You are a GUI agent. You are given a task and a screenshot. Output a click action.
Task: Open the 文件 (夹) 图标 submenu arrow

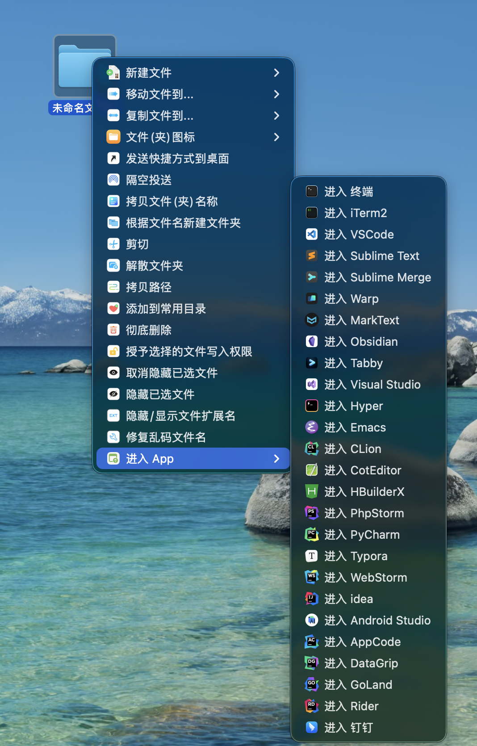click(x=276, y=137)
